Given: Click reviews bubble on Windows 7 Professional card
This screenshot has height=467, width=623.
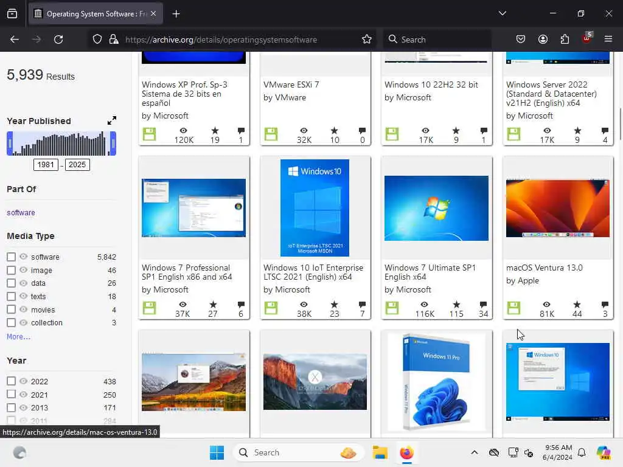Looking at the screenshot, I should coord(241,305).
